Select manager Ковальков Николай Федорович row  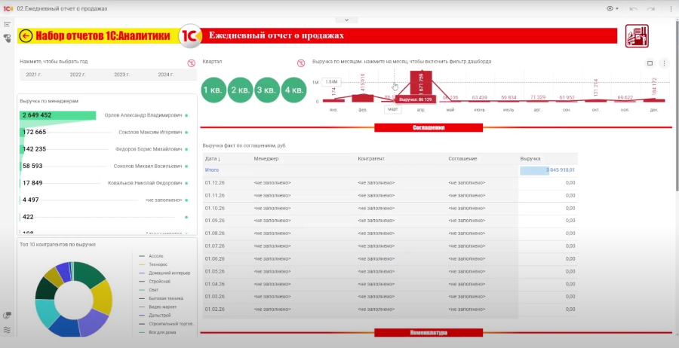104,183
